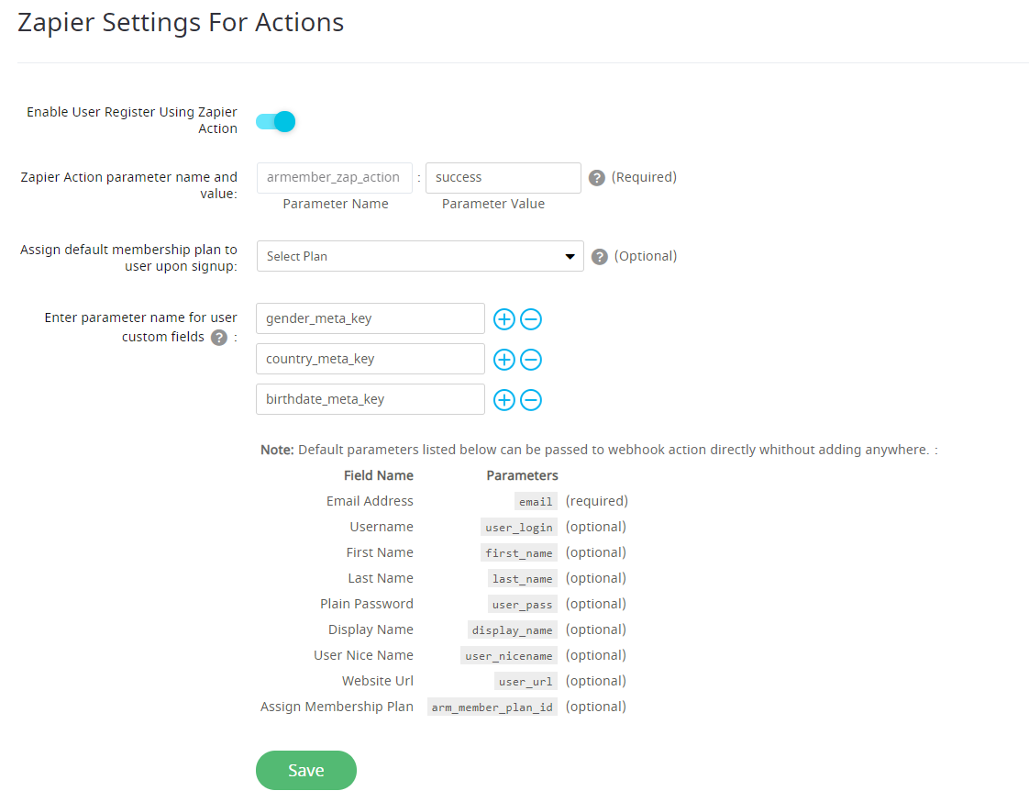Click the birthdate_meta_key input field
The image size is (1029, 802).
click(x=371, y=399)
